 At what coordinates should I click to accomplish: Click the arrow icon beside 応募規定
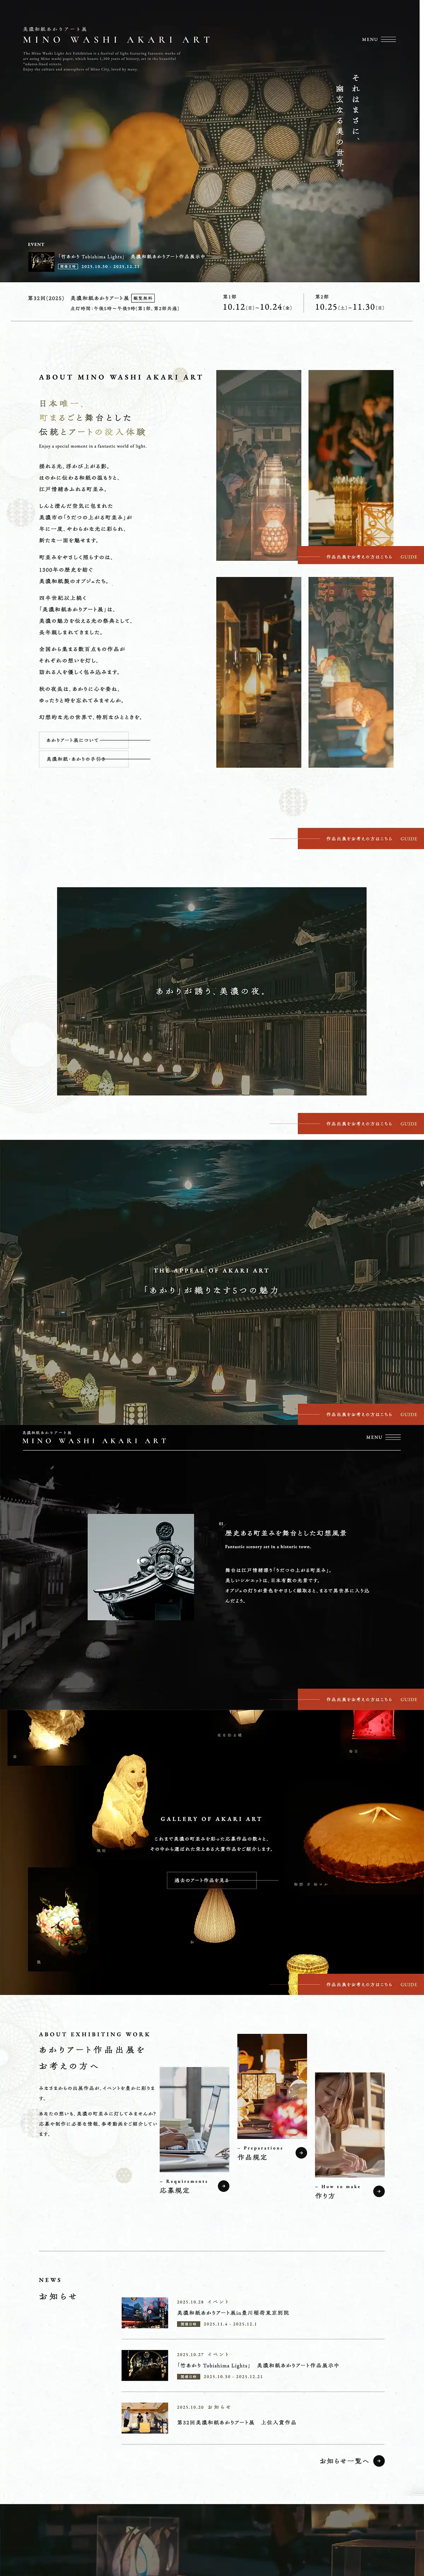(223, 2186)
